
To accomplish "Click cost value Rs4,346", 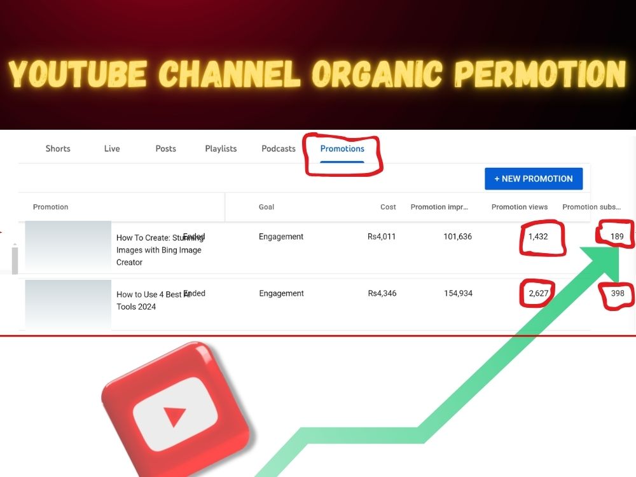I will pos(382,293).
